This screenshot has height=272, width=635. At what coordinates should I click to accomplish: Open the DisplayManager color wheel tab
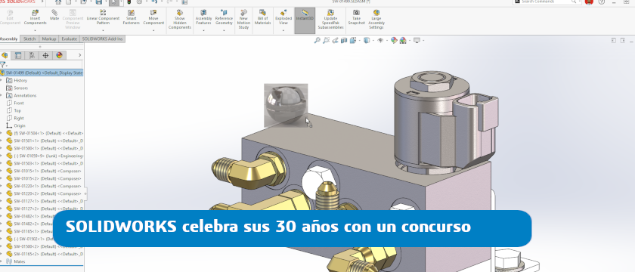point(59,55)
